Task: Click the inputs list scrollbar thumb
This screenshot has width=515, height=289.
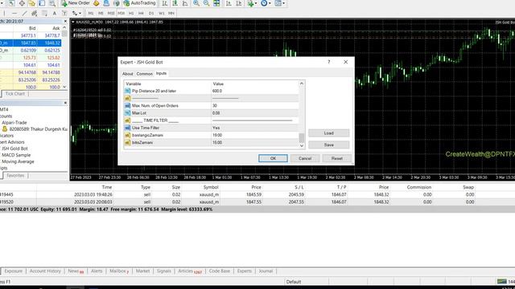Action: click(x=302, y=137)
